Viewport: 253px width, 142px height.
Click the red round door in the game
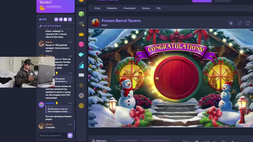176,78
